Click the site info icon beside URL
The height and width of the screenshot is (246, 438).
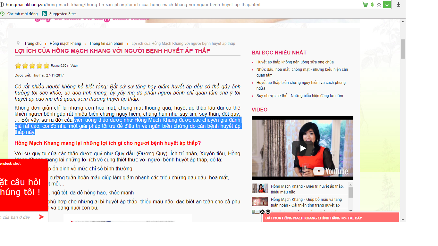click(3, 5)
